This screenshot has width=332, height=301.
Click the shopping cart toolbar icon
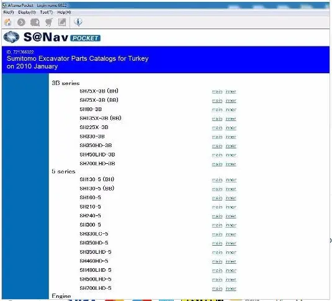click(48, 22)
